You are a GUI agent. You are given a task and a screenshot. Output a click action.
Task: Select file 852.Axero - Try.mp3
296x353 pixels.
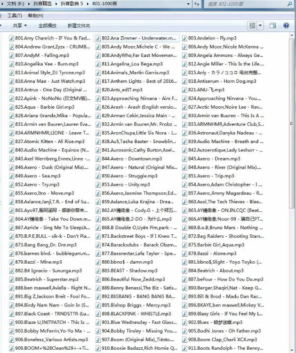tap(35, 185)
